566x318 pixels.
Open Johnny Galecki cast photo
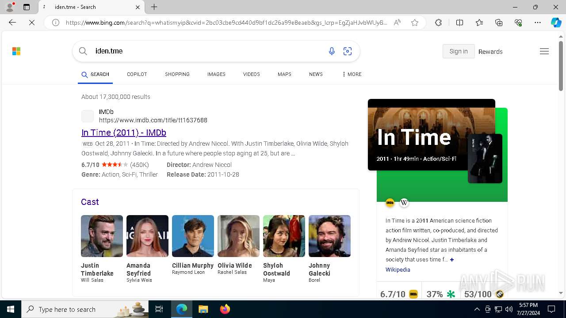point(329,236)
